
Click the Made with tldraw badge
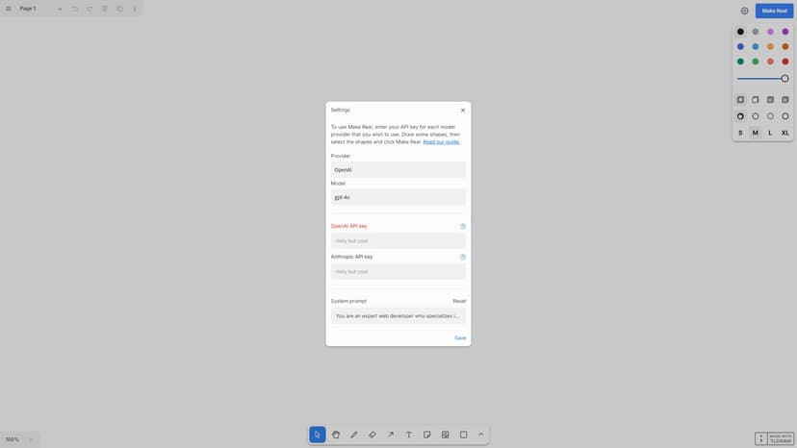(x=774, y=438)
